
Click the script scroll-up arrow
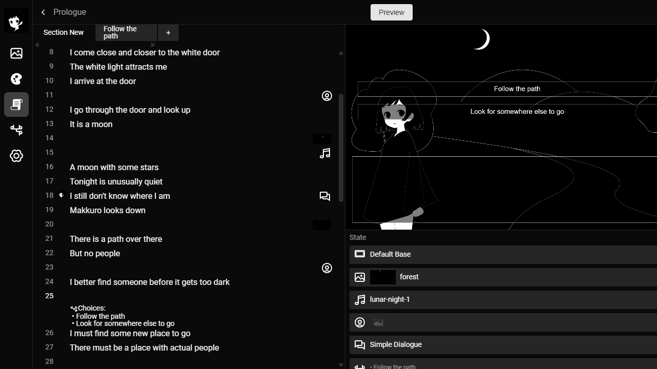click(x=341, y=53)
